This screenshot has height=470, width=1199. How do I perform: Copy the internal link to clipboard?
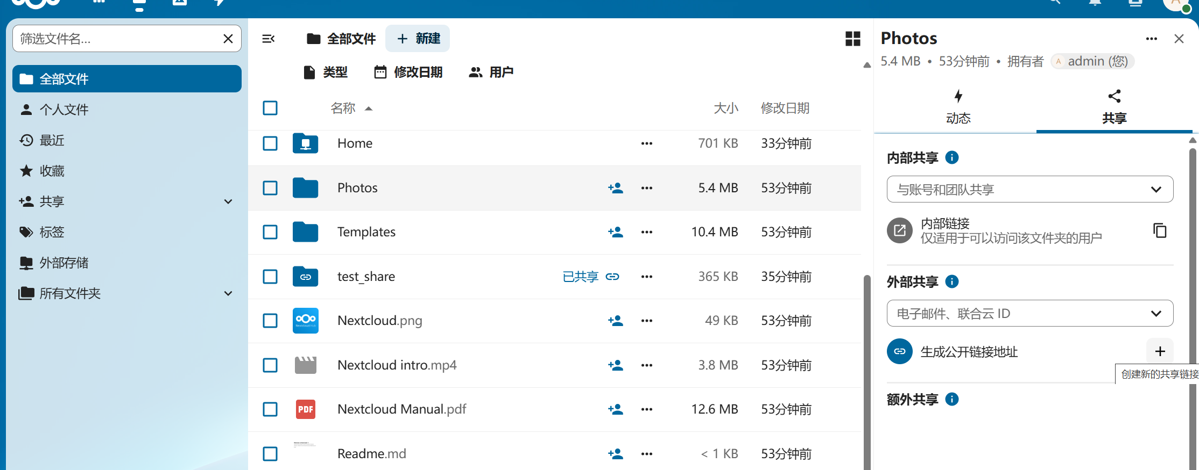click(x=1160, y=231)
